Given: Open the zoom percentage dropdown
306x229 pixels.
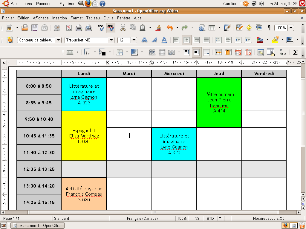Looking at the screenshot, I should click(x=290, y=28).
